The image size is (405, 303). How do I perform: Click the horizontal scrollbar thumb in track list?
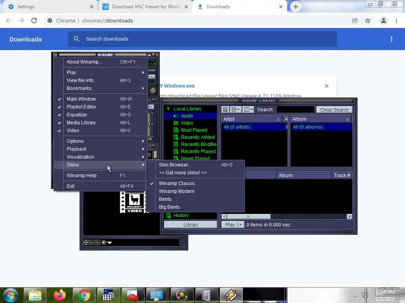[x=248, y=217]
